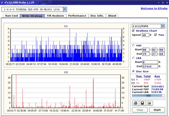
Task: Click the C1 average value 1.525
Action: click(158, 79)
